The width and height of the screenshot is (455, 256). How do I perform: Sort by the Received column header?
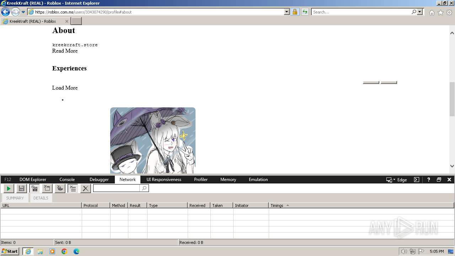(199, 206)
